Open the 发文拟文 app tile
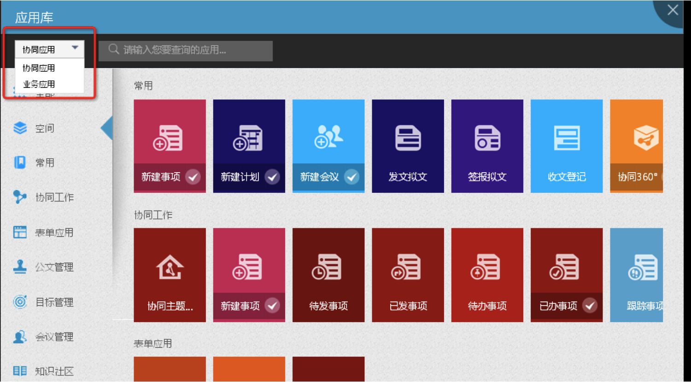Viewport: 691px width, 382px height. click(408, 146)
